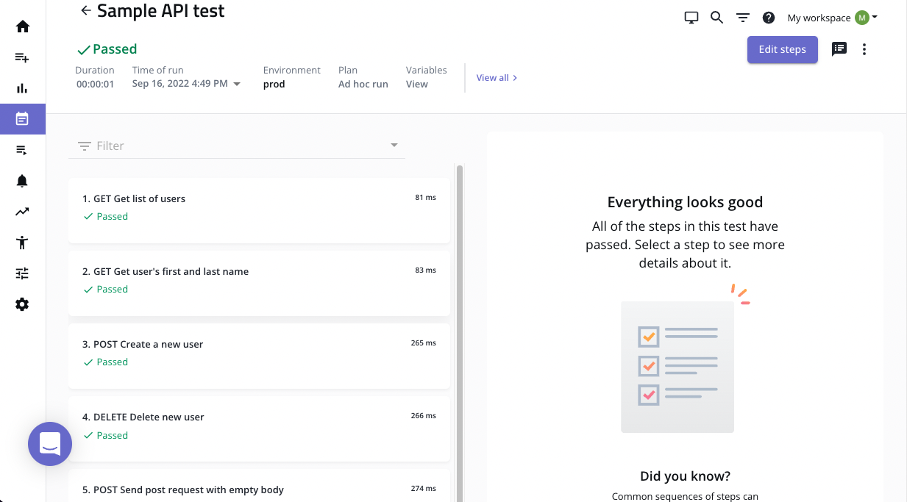Select step 3 POST Create a new user
The height and width of the screenshot is (502, 907).
click(259, 356)
